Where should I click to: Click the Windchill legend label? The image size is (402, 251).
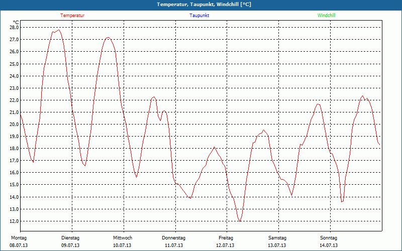click(x=326, y=16)
